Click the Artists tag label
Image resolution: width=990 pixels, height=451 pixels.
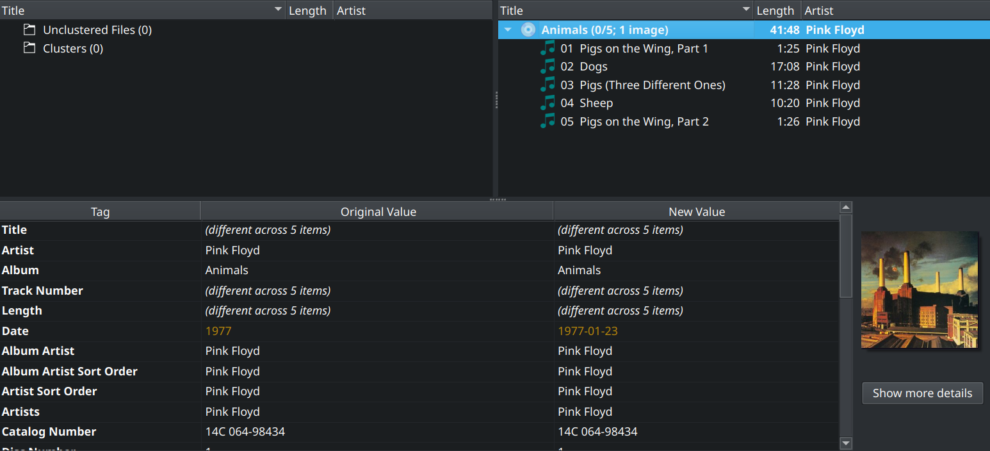[x=20, y=411]
